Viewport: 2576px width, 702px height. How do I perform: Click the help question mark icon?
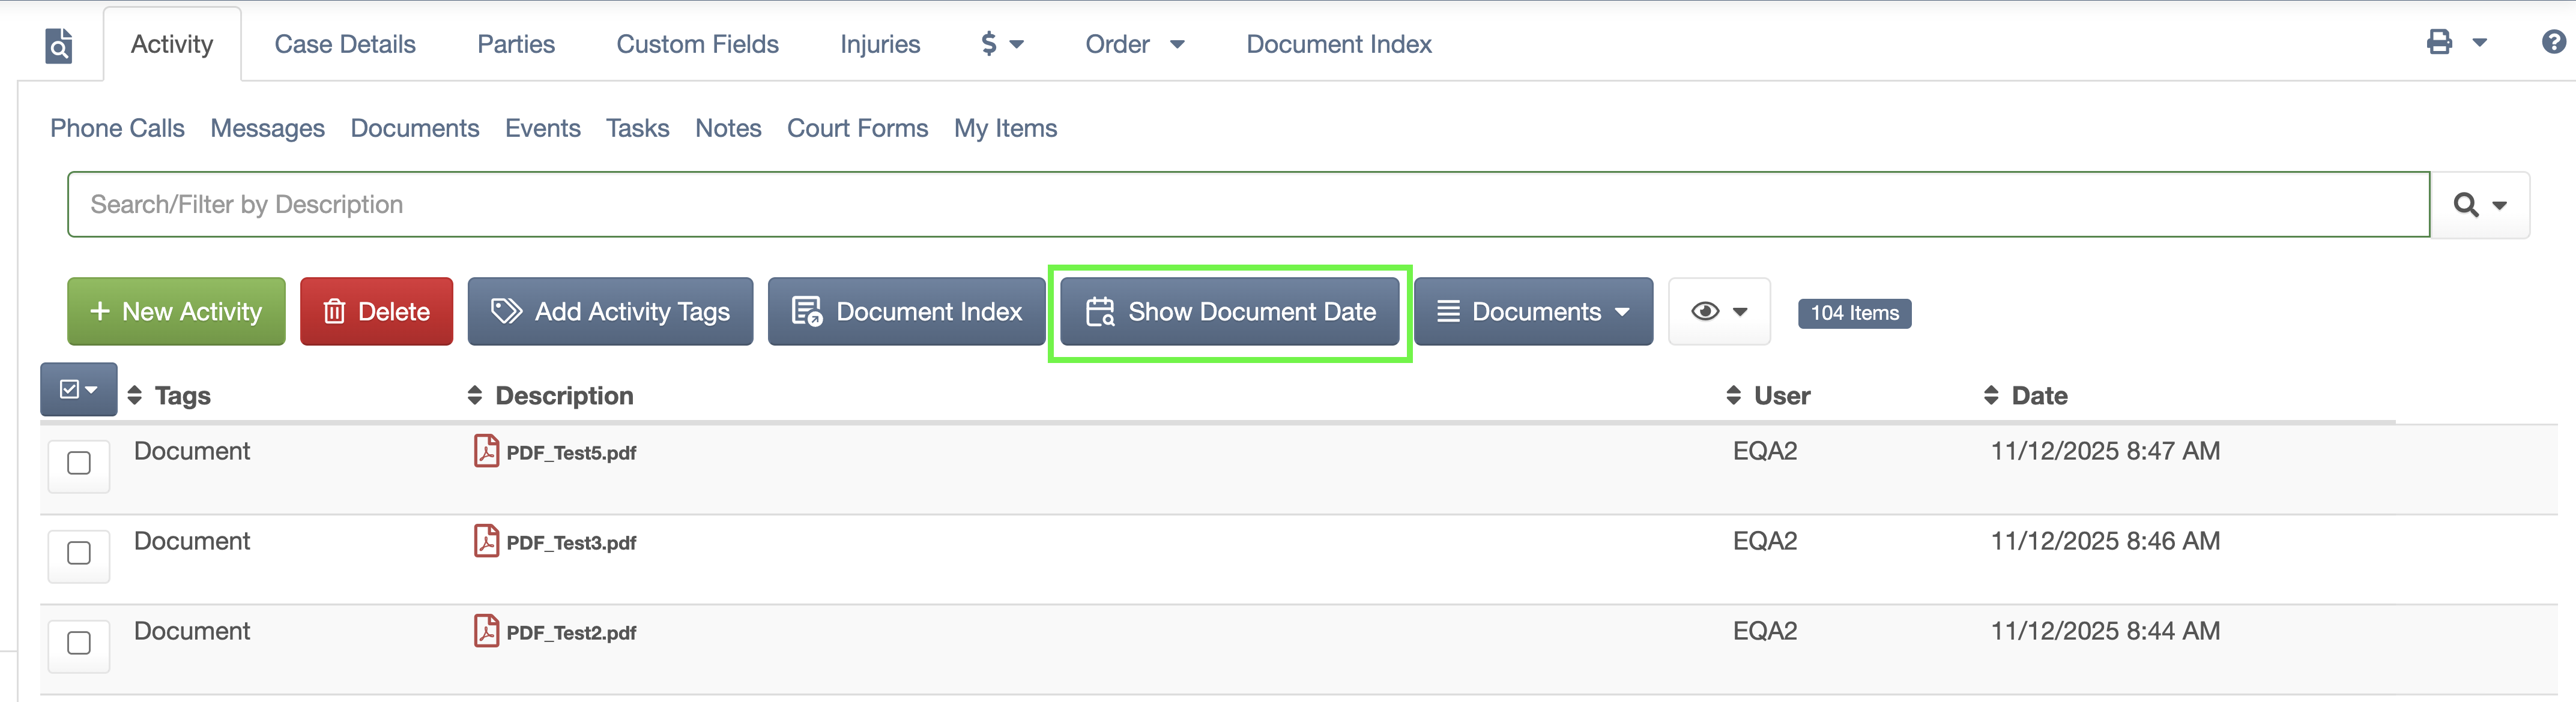2553,42
